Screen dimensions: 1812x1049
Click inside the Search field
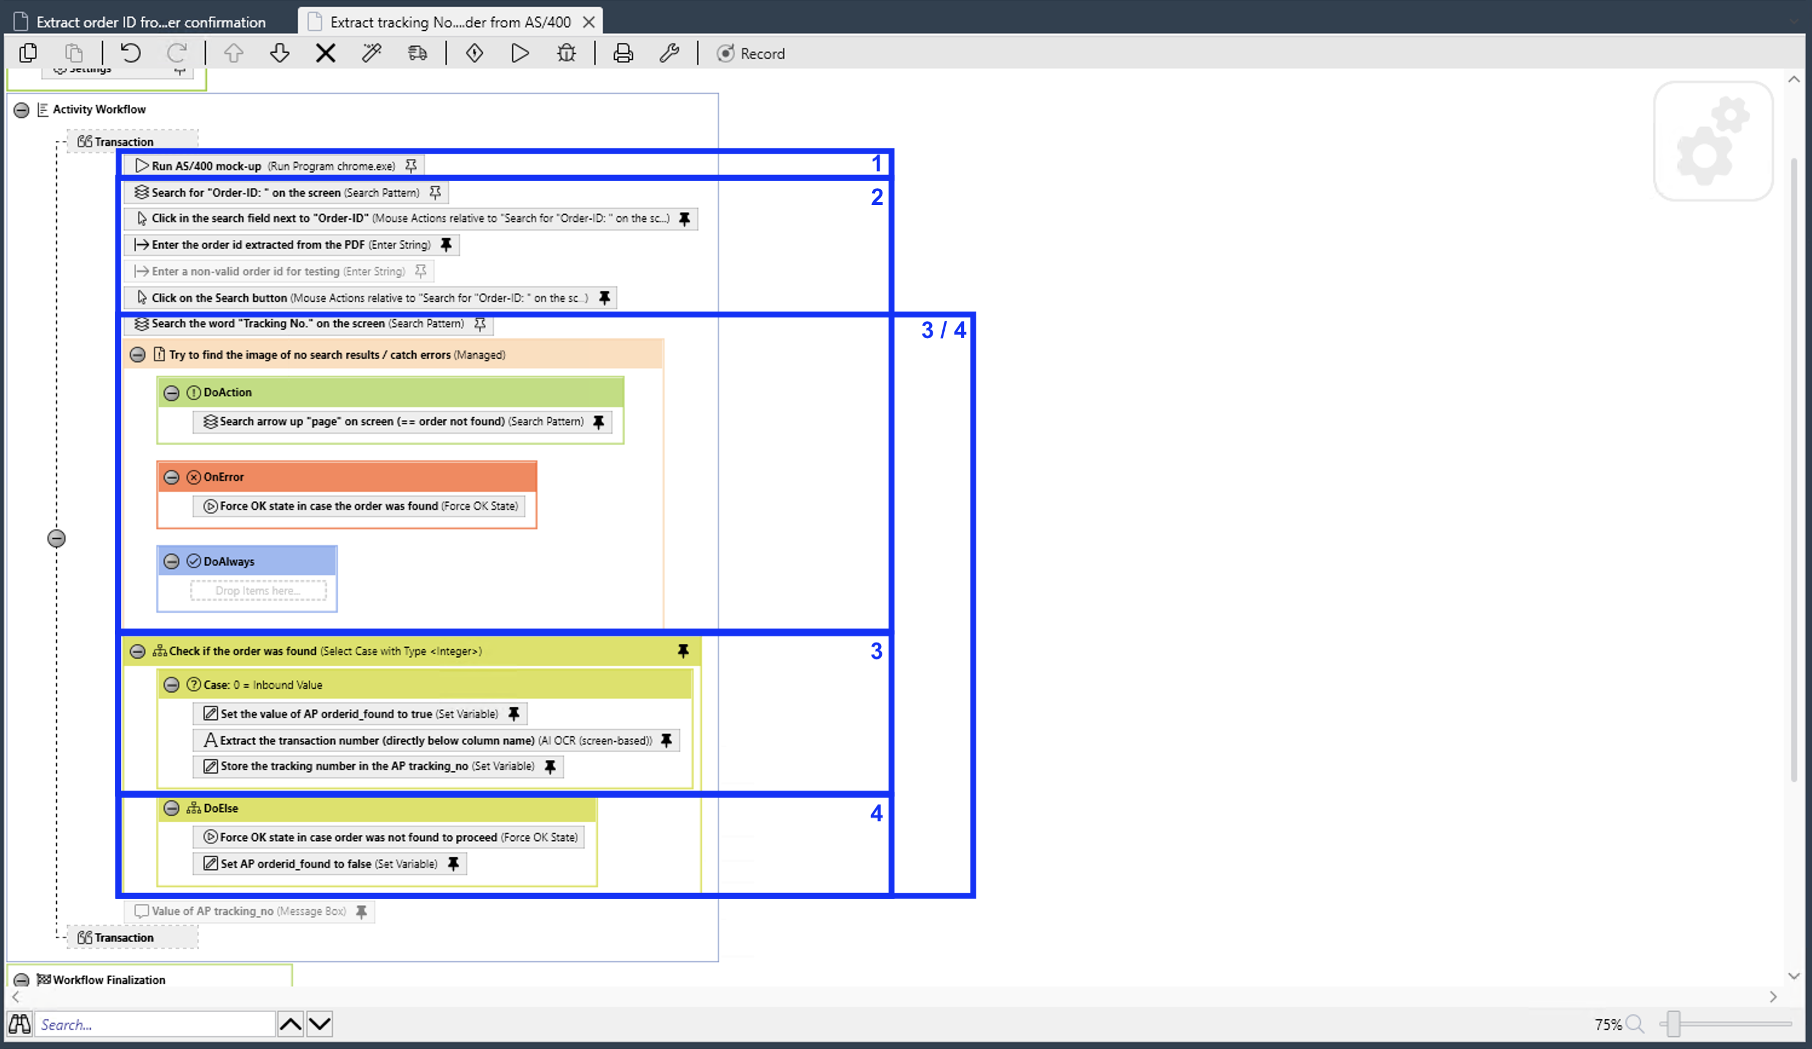[x=154, y=1024]
